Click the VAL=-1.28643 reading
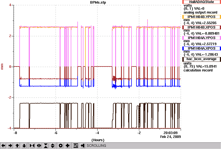This screenshot has width=221, height=149. tap(207, 55)
